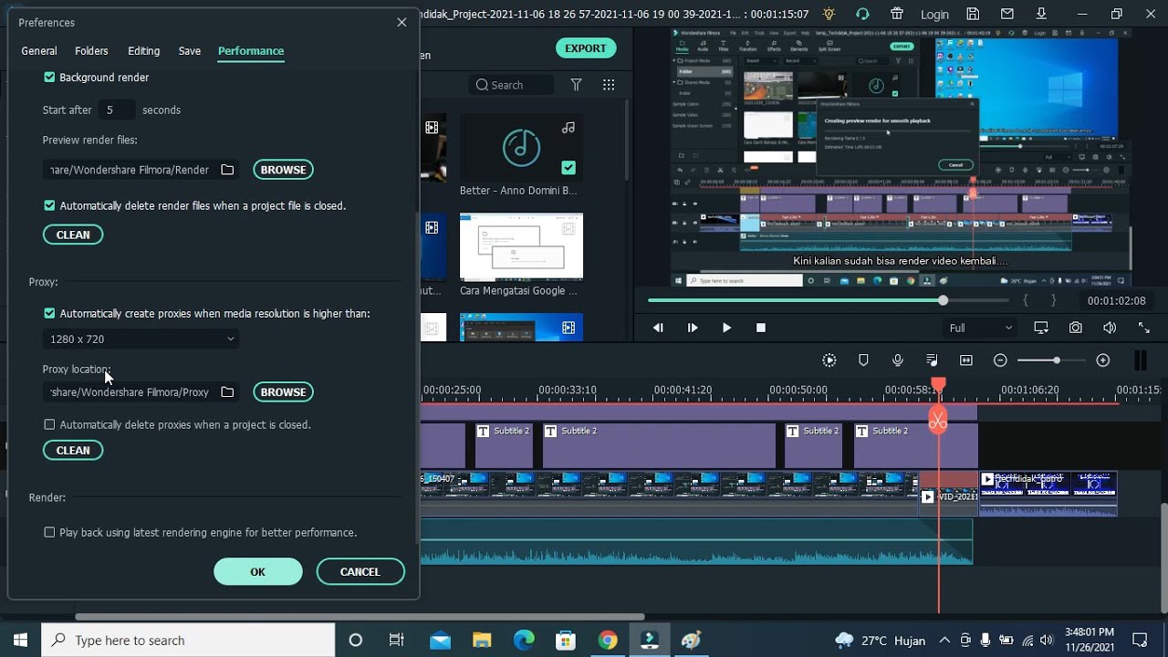The width and height of the screenshot is (1168, 657).
Task: Select the Cara Mengatasi Google thumbnail
Action: [521, 247]
